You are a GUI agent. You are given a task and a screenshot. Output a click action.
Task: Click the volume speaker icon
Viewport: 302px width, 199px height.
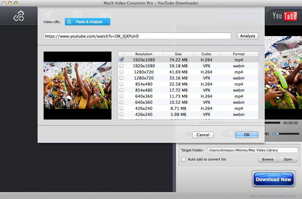[x=267, y=134]
